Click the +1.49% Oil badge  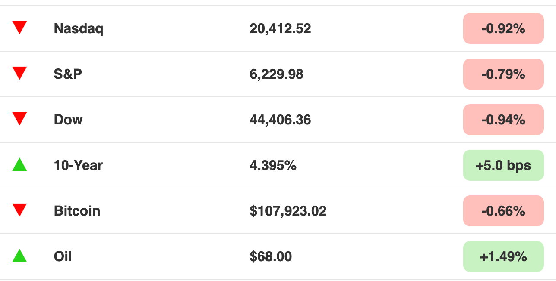503,256
